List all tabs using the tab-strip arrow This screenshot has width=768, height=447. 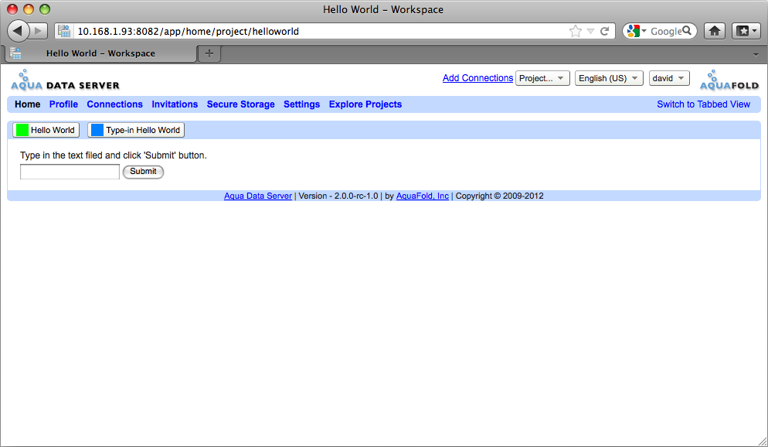pyautogui.click(x=756, y=54)
